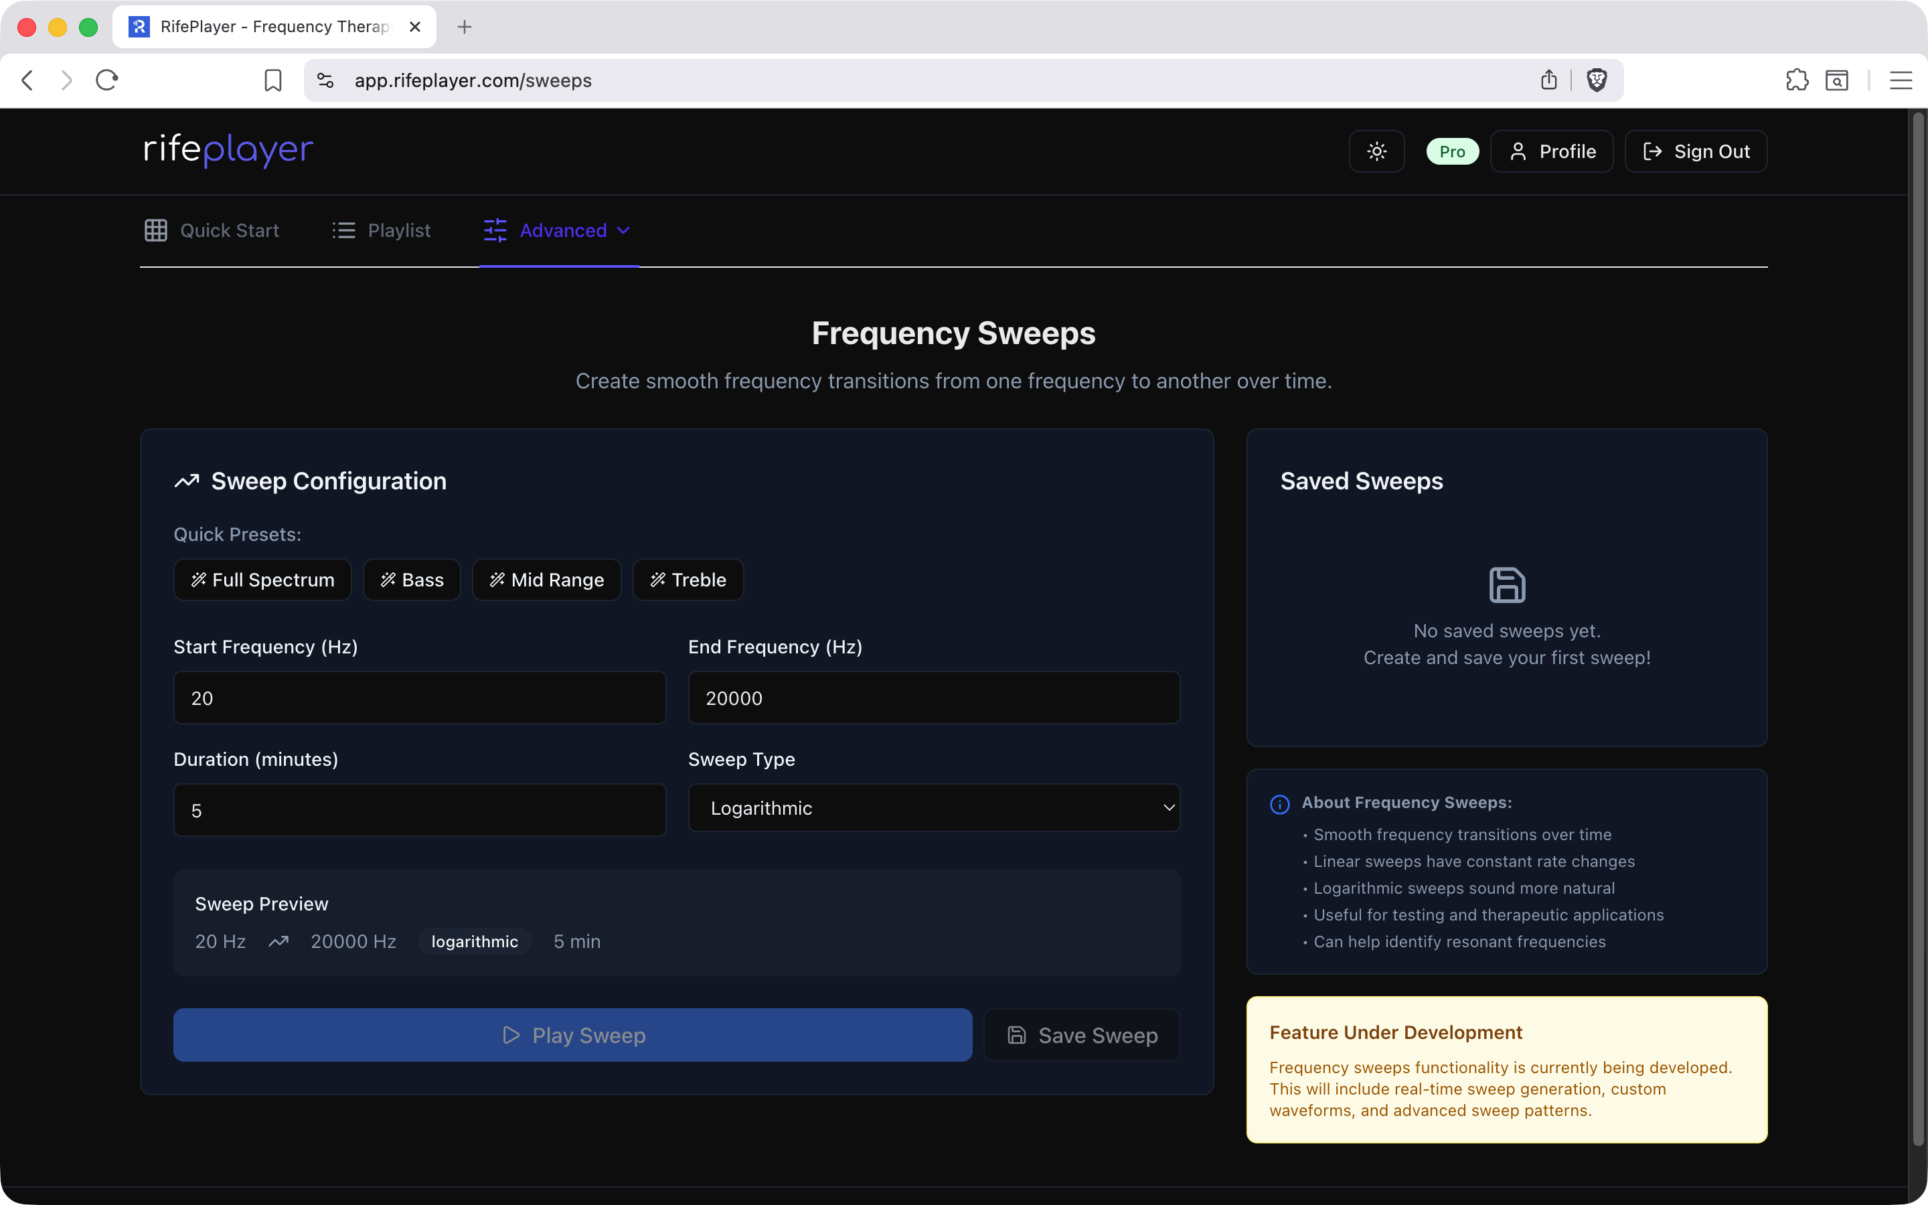The height and width of the screenshot is (1205, 1928).
Task: Click the Sweep Preview arrow trend icon
Action: [x=278, y=942]
